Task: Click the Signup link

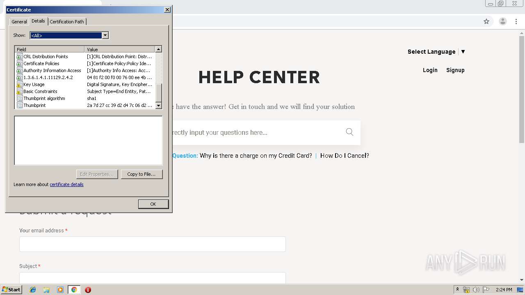Action: 455,70
